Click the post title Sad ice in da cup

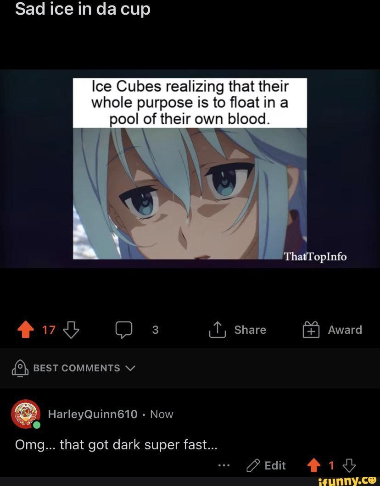pos(83,9)
